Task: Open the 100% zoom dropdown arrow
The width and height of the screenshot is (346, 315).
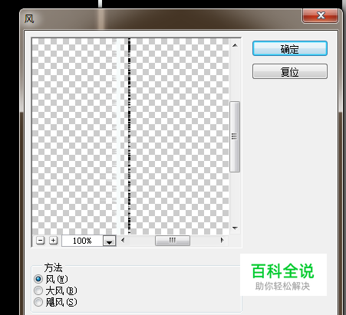Action: (x=110, y=241)
